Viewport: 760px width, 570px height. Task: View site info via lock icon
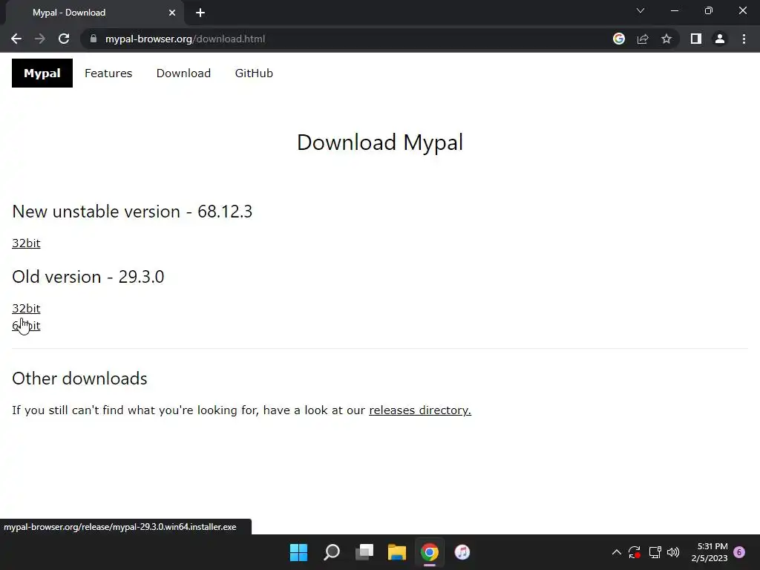point(94,39)
